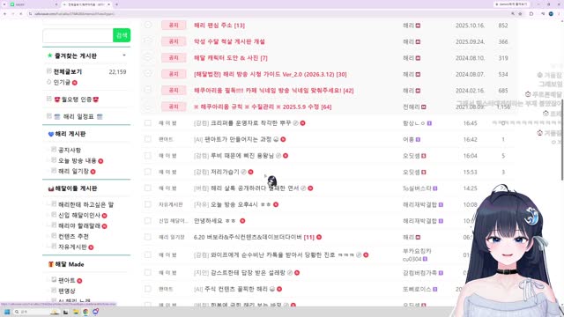Click the browser address bar
This screenshot has width=564, height=317.
pyautogui.click(x=270, y=14)
